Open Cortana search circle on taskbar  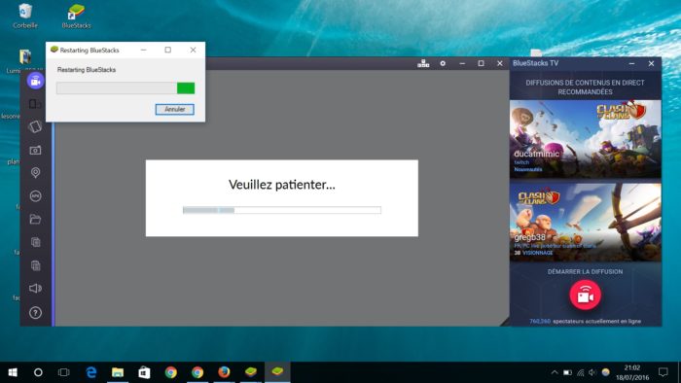click(38, 372)
